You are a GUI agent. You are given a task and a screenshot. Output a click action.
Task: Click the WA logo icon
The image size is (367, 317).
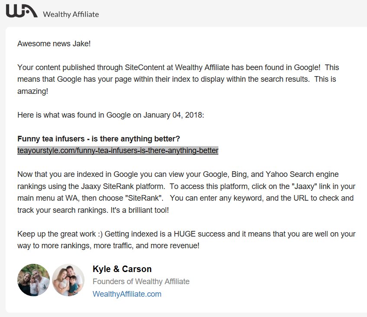tap(22, 11)
